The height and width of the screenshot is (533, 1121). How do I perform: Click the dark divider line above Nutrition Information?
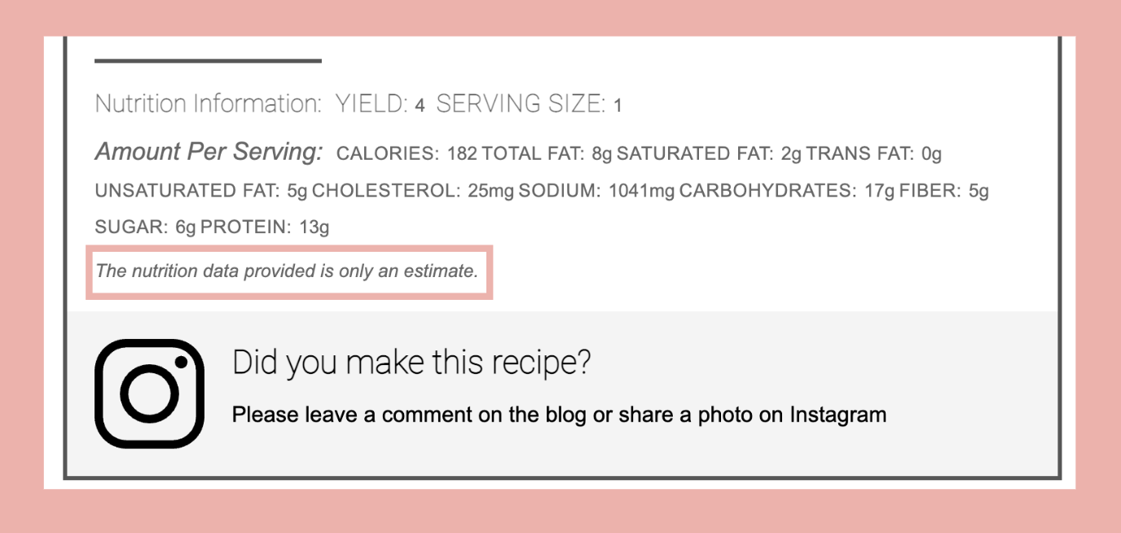click(208, 61)
